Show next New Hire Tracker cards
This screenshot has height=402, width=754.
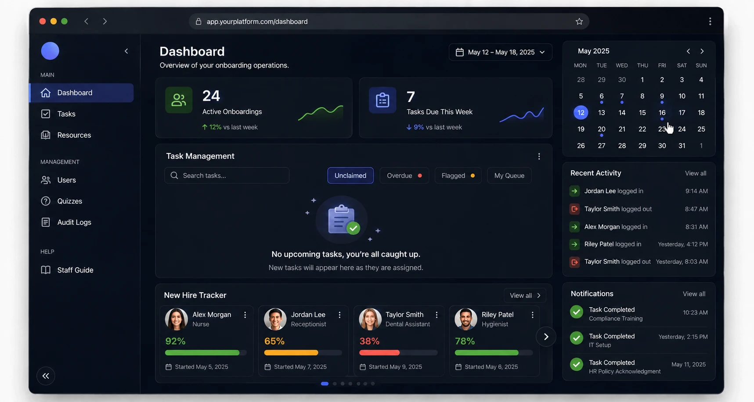[x=546, y=337]
